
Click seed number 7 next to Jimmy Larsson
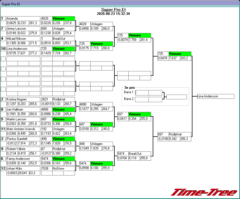(x=3, y=29)
